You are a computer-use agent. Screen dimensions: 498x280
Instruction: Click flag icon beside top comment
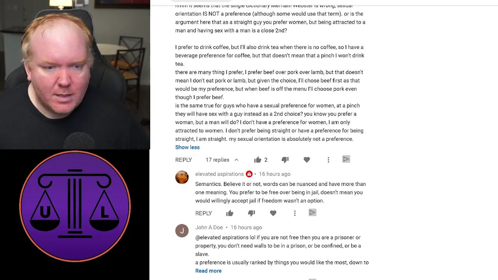[x=346, y=159]
